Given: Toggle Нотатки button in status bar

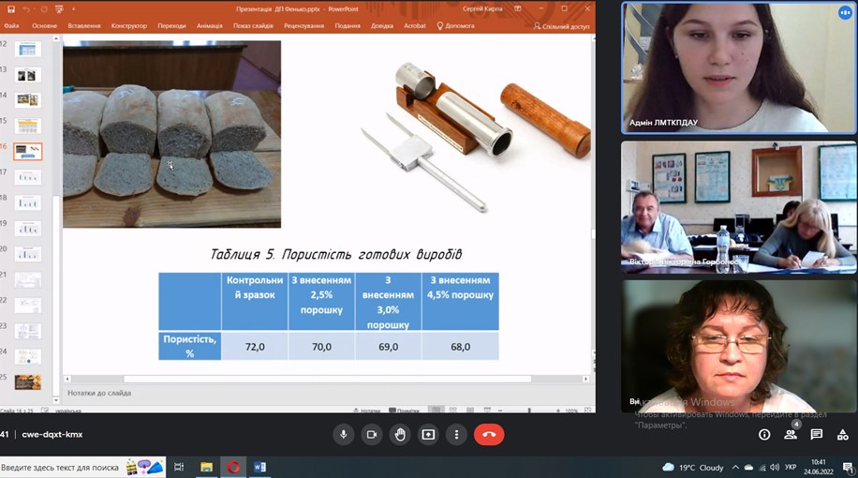Looking at the screenshot, I should (366, 411).
